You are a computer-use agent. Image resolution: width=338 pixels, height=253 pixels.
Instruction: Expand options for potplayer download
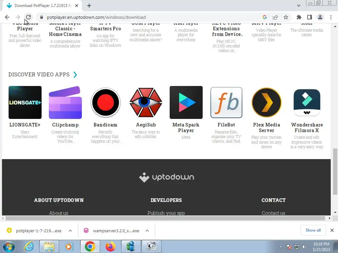click(70, 231)
